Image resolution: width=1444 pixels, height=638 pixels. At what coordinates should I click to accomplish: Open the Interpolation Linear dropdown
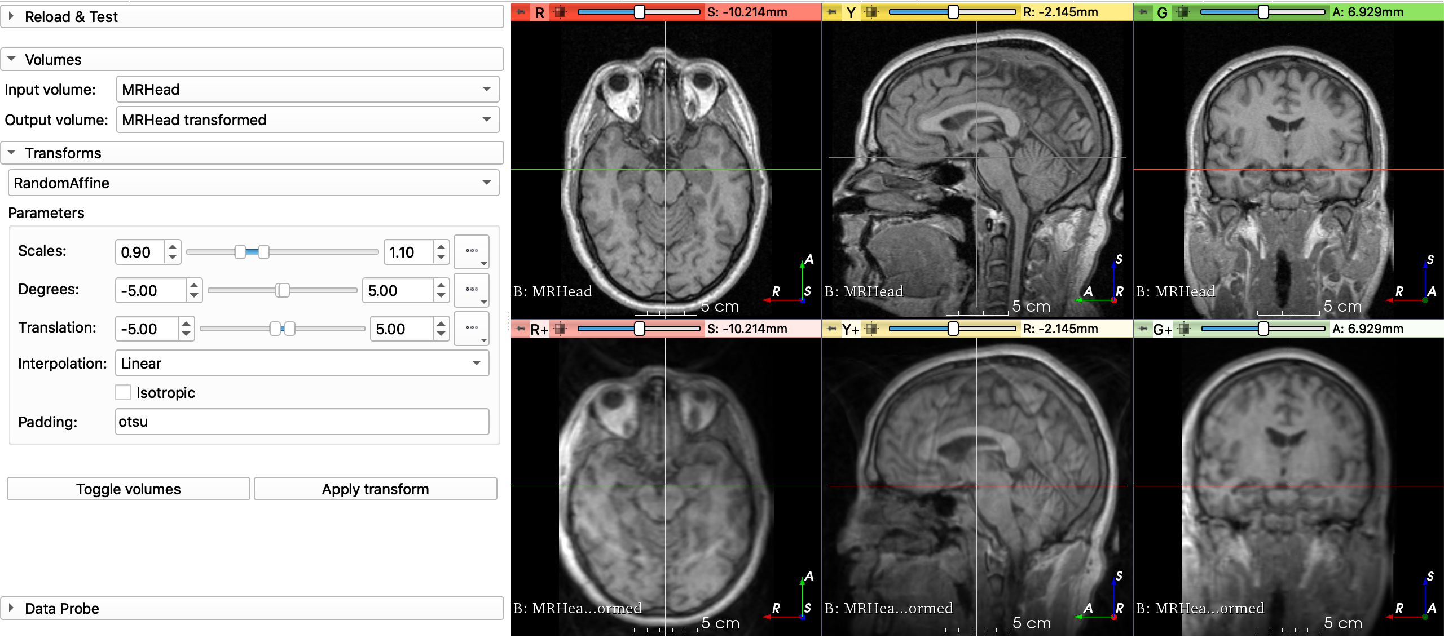pos(302,363)
